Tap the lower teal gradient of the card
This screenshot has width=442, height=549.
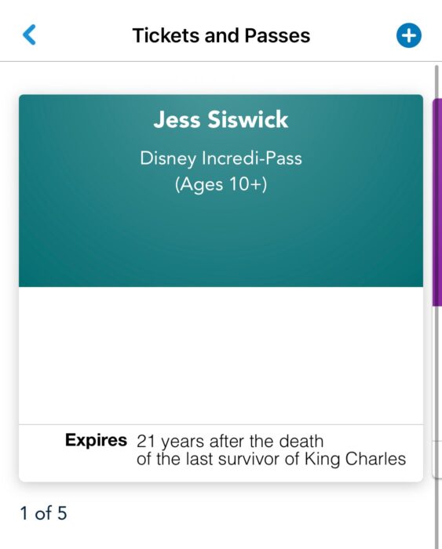[x=221, y=252]
